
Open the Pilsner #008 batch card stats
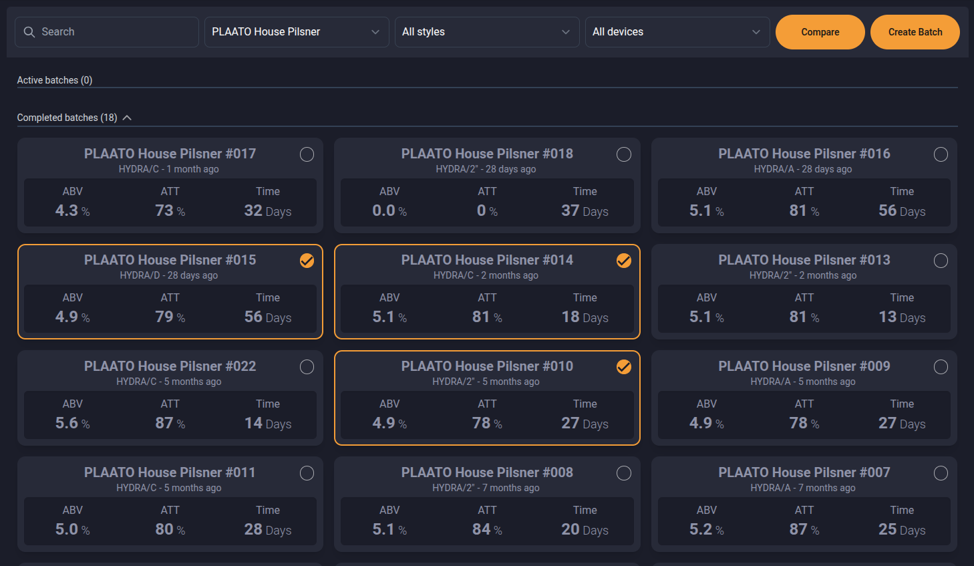[x=487, y=521]
